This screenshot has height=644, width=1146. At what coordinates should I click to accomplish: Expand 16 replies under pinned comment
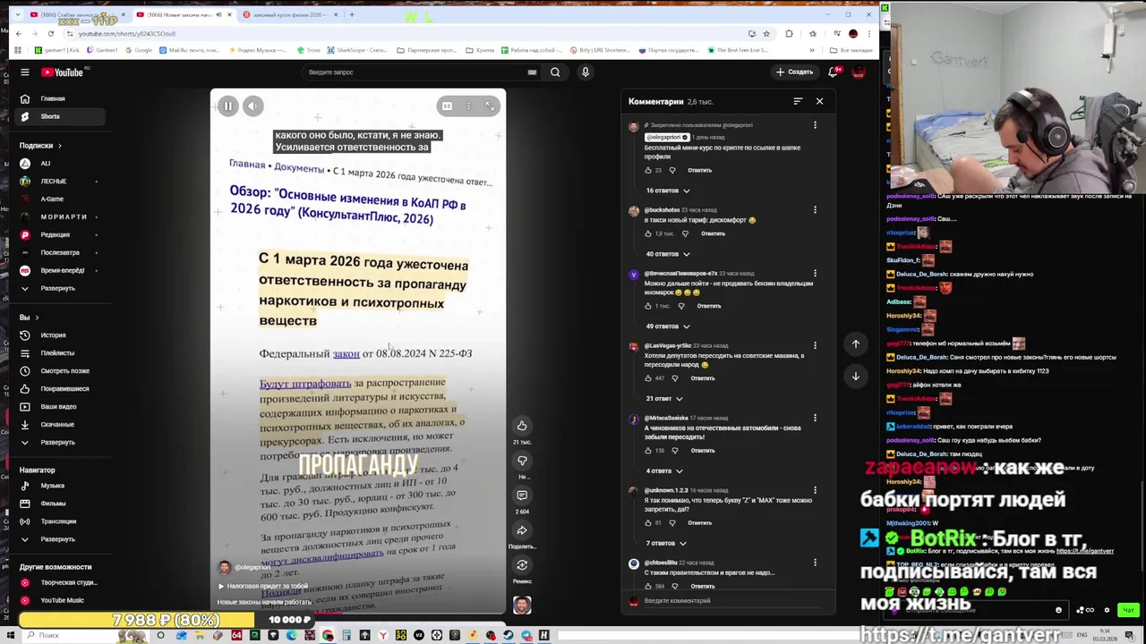coord(668,191)
